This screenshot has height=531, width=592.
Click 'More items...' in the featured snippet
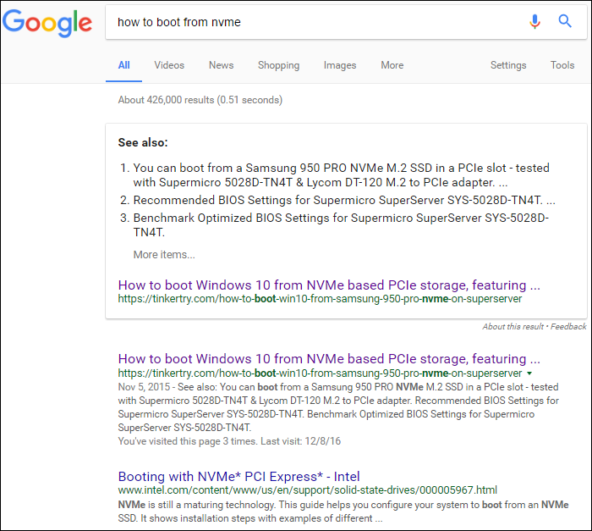164,255
